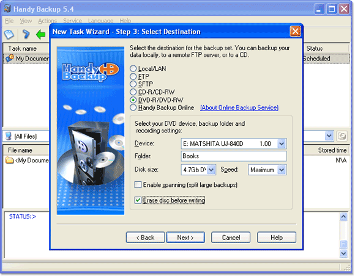The image size is (355, 276).
Task: Click icon button right of file filter dropdown
Action: point(342,136)
